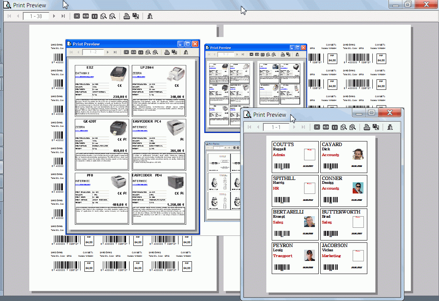Click the page field in the blue 1 - 2 preview
Screen dimensions: 439x301
tap(93, 52)
